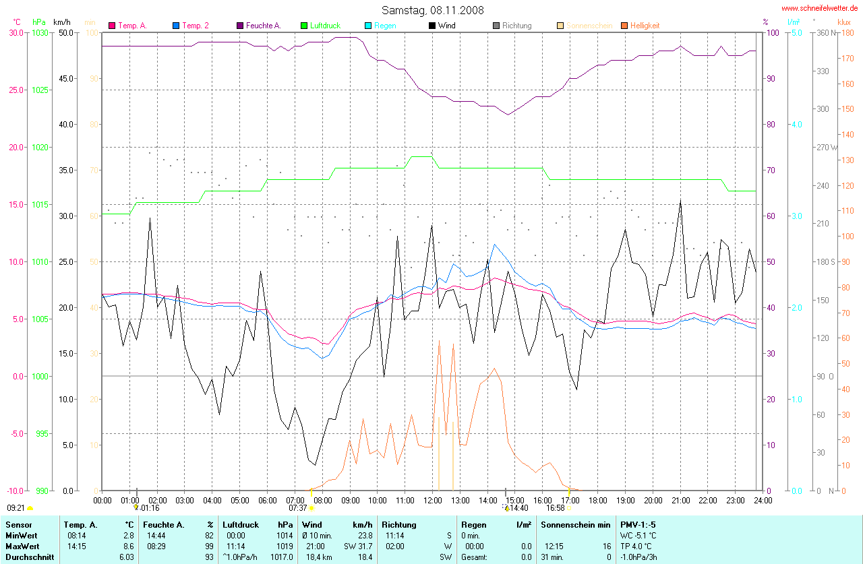Click the 18:00 time axis label
The image size is (863, 564).
pyautogui.click(x=597, y=500)
